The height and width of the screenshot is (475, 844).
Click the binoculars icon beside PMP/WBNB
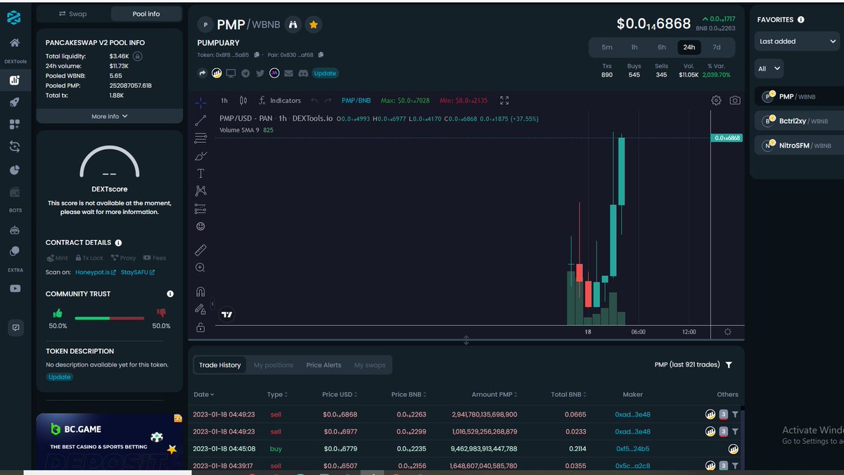(293, 25)
